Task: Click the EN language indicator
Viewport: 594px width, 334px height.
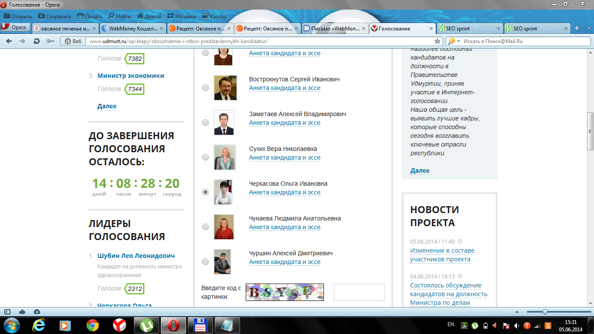Action: [451, 324]
